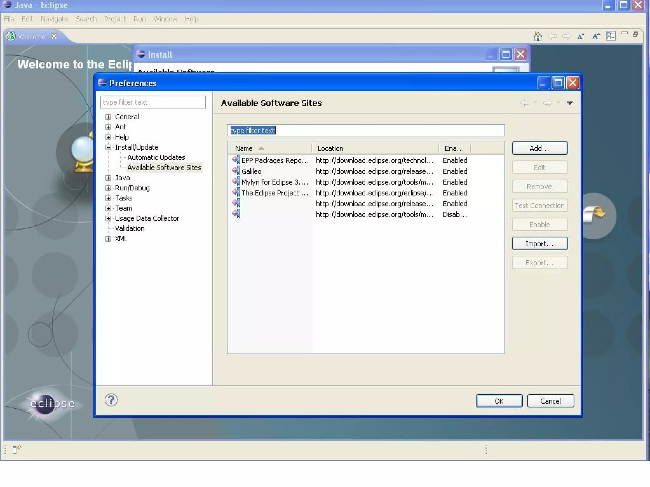Select Automatic Updates in the tree

click(x=156, y=157)
